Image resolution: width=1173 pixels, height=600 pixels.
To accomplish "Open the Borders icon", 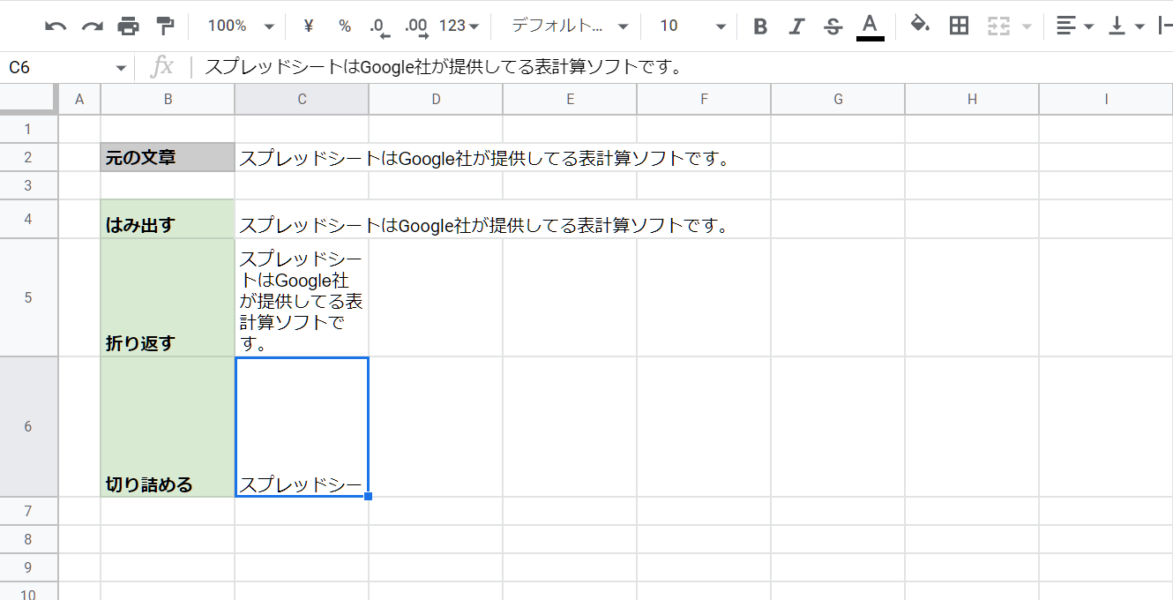I will [959, 26].
